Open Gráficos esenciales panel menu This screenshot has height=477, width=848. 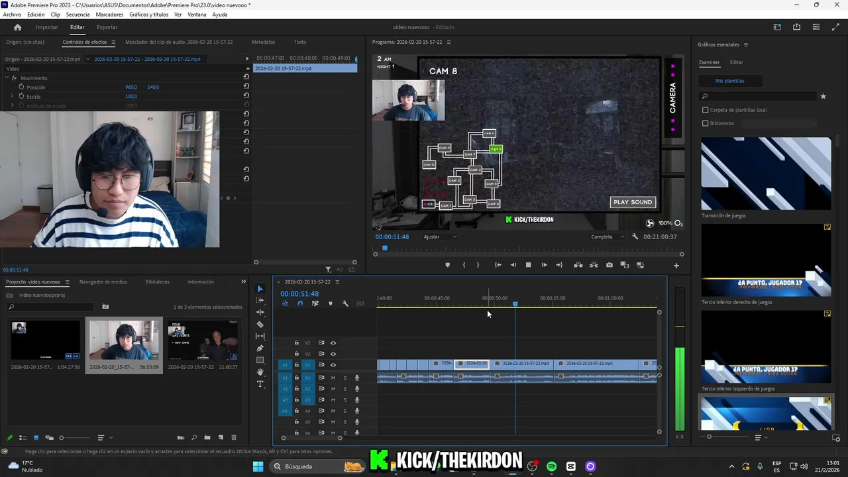[x=746, y=44]
